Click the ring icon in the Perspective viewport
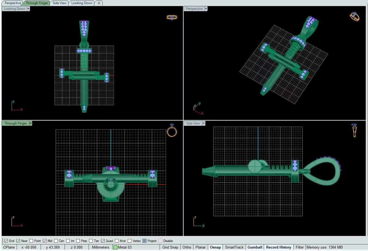368x251 pixels. click(x=354, y=17)
